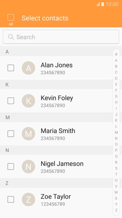Focus the Search contacts field
The image size is (122, 218).
point(61,37)
